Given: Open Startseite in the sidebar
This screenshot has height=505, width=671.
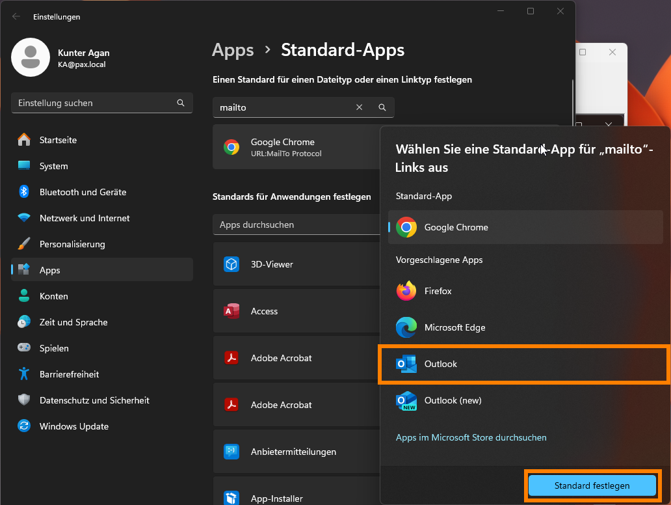Looking at the screenshot, I should pyautogui.click(x=102, y=140).
